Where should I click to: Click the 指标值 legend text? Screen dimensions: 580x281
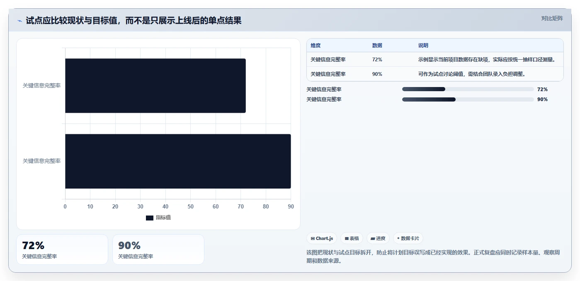163,218
